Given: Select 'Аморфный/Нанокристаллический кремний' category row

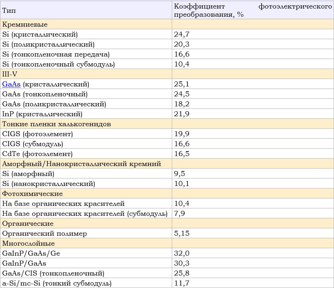Looking at the screenshot, I should point(167,164).
